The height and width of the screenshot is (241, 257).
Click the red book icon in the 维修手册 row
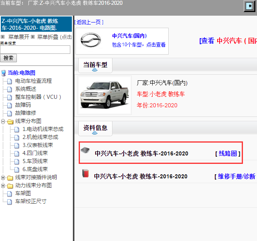click(x=86, y=173)
